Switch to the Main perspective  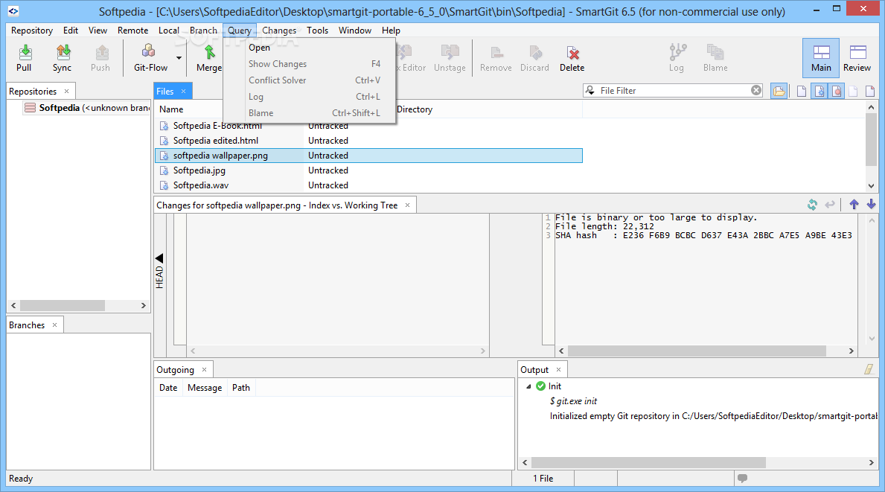tap(821, 58)
